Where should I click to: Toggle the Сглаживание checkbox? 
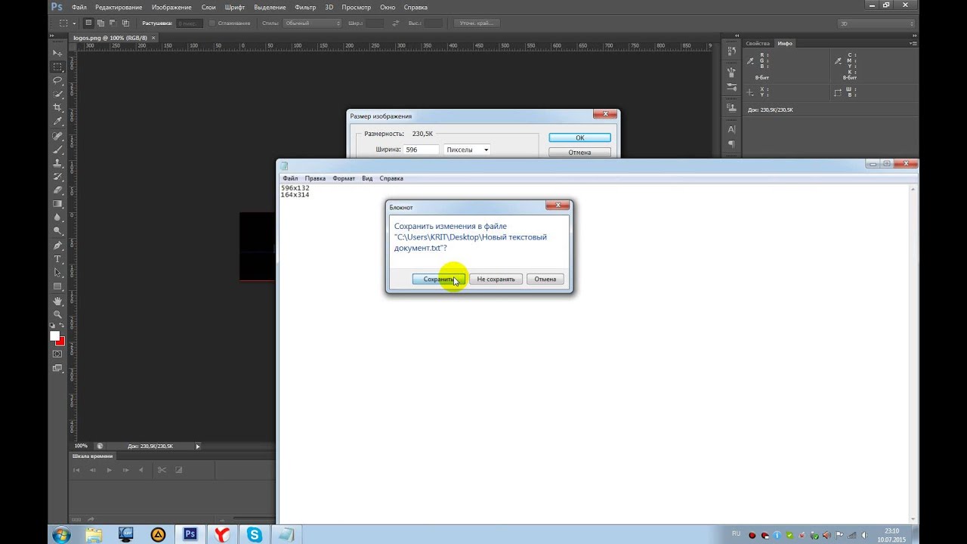pos(212,23)
